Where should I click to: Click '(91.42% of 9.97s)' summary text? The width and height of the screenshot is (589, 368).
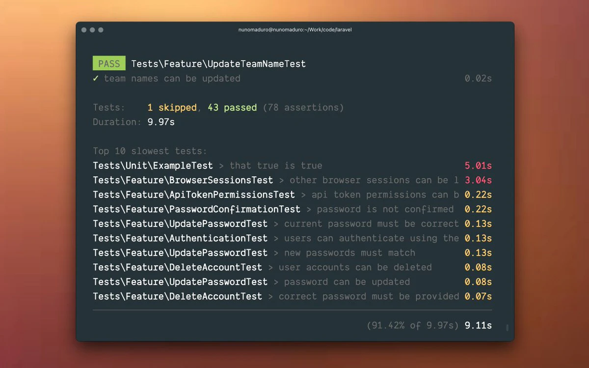click(x=413, y=325)
